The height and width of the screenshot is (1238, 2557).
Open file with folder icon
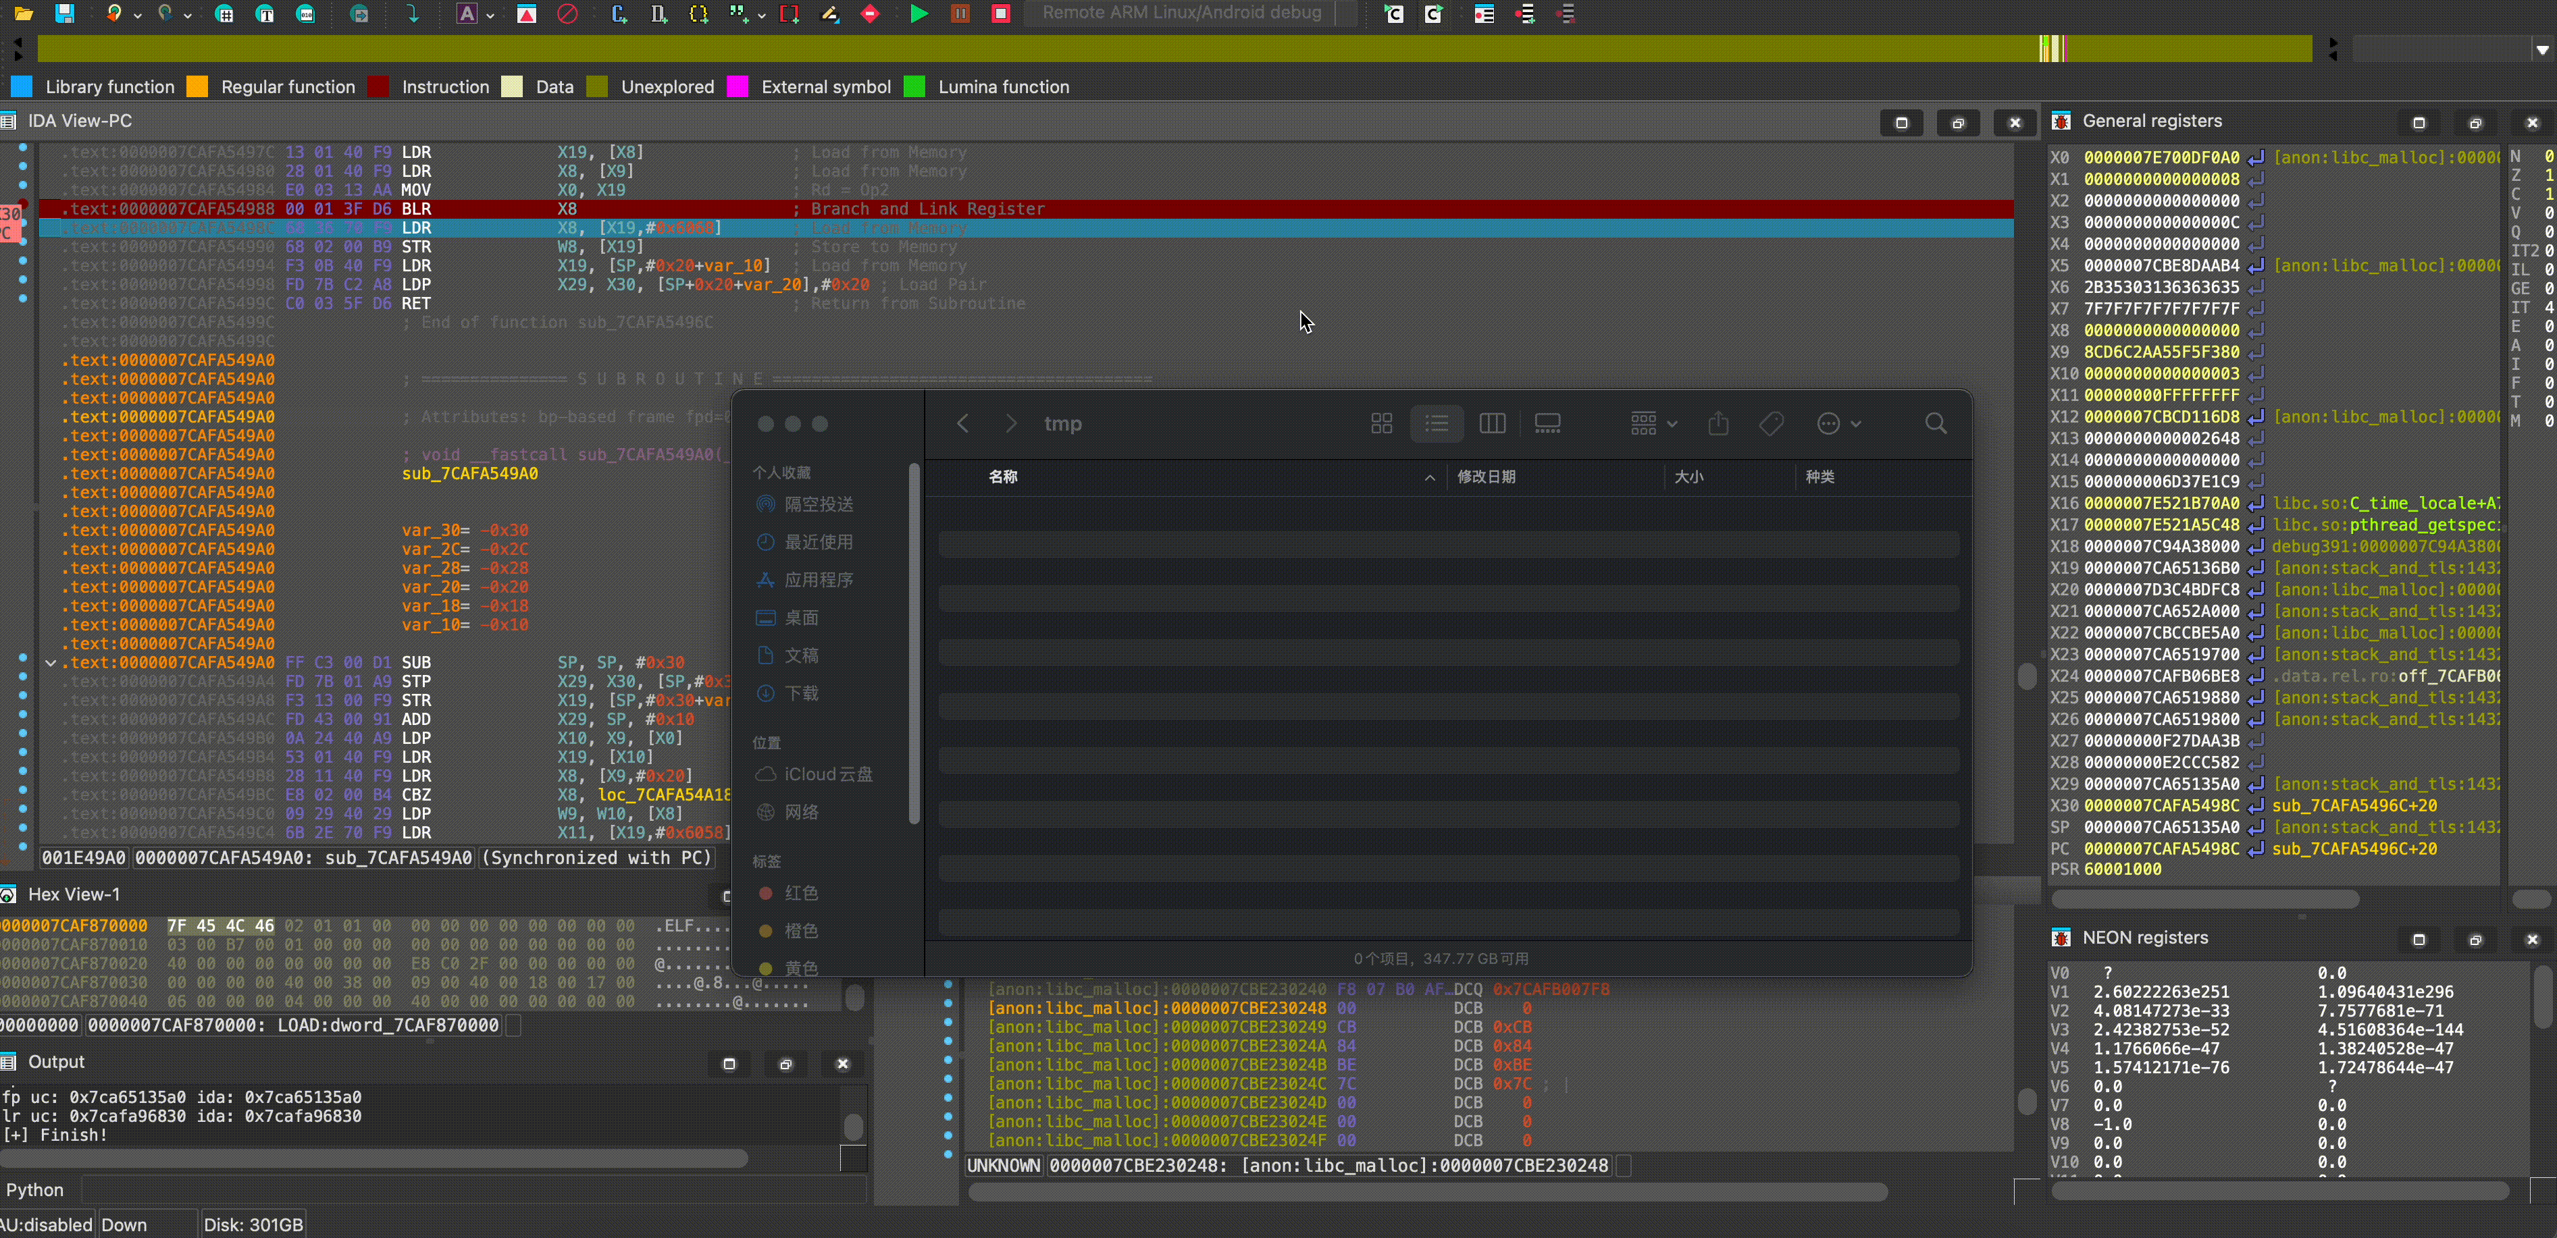tap(24, 13)
